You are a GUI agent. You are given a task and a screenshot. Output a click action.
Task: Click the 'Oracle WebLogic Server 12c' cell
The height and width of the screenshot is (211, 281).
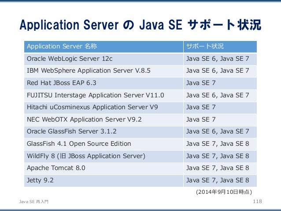click(104, 59)
